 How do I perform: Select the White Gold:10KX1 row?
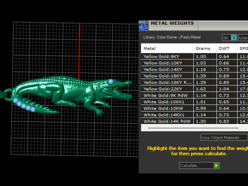[194, 102]
